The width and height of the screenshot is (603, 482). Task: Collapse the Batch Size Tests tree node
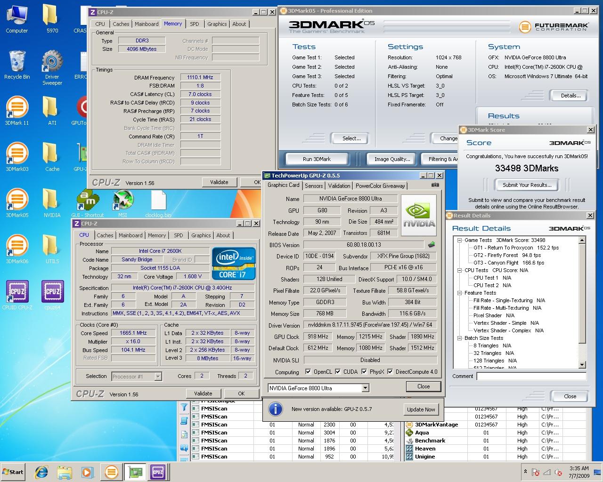[459, 338]
